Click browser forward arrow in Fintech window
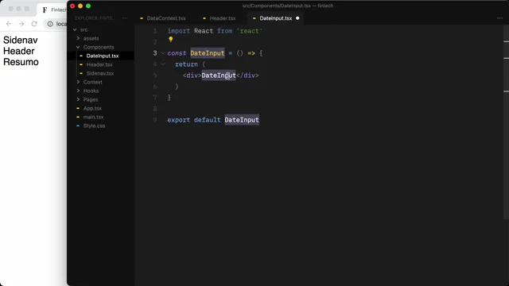The width and height of the screenshot is (509, 286). tap(21, 24)
